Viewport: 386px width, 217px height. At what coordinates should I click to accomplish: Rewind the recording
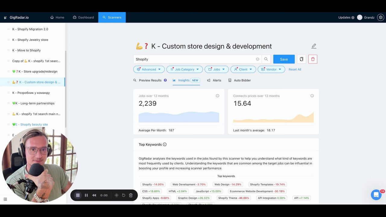pyautogui.click(x=94, y=195)
